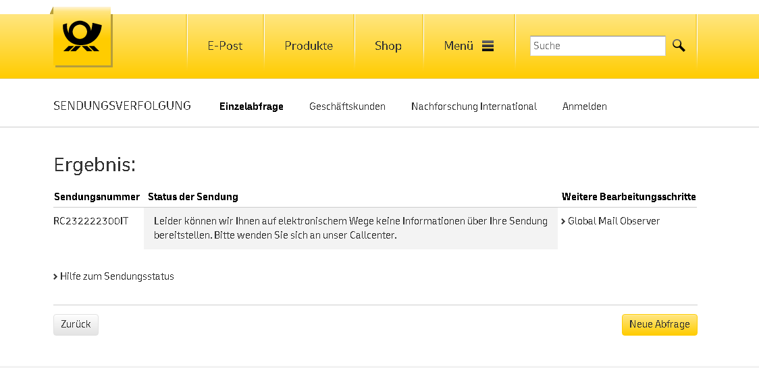Viewport: 759px width, 368px height.
Task: Click the SENDUNGSVERFOLGUNG section title
Action: (x=122, y=106)
